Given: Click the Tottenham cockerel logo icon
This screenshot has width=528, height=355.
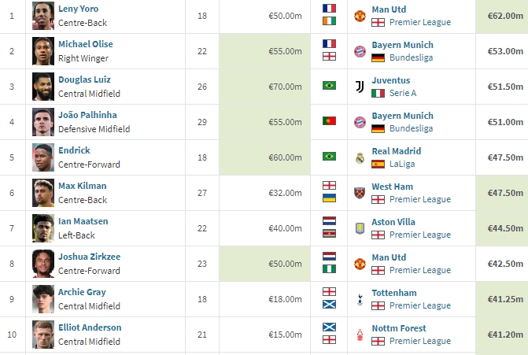Looking at the screenshot, I should (360, 299).
